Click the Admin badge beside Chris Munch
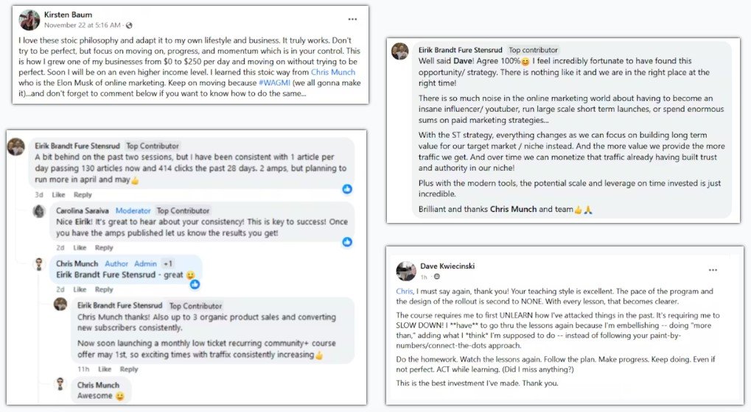Image resolution: width=751 pixels, height=412 pixels. pyautogui.click(x=145, y=263)
